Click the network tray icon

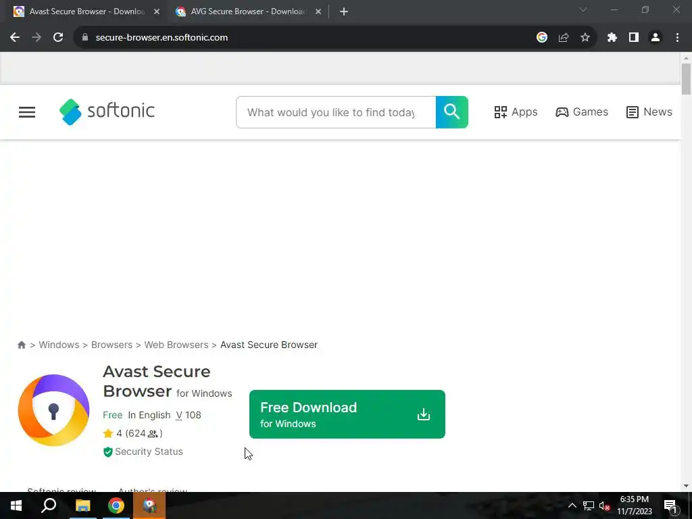[x=589, y=505]
